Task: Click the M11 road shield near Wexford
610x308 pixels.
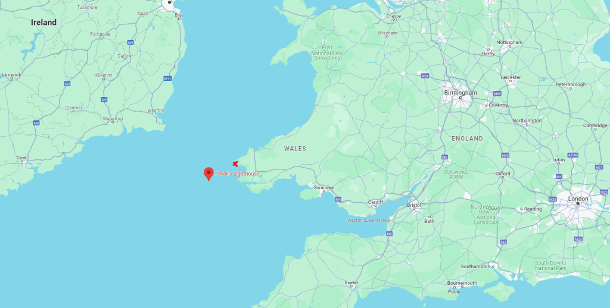Action: point(167,78)
